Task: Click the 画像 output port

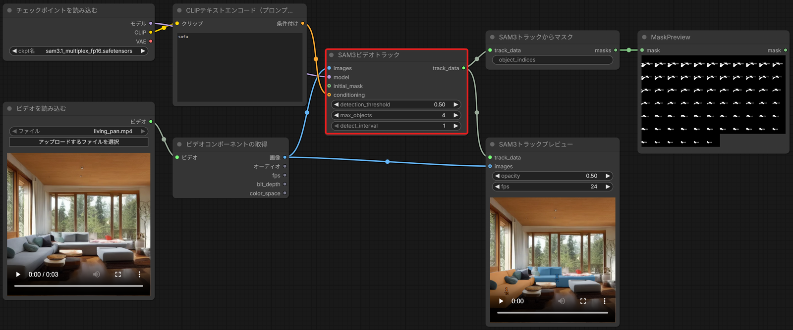Action: coord(284,157)
